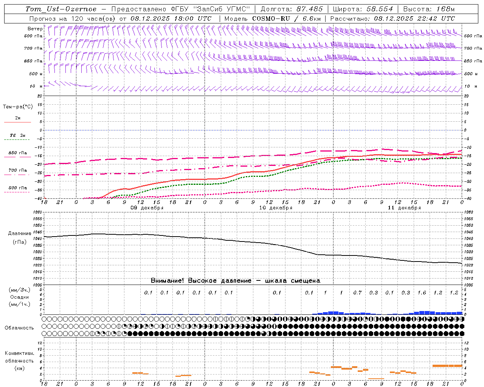This screenshot has height=387, width=484.
Task: Click 'Внимание! Высокое давление – шкала смещена' notice
Action: click(236, 280)
